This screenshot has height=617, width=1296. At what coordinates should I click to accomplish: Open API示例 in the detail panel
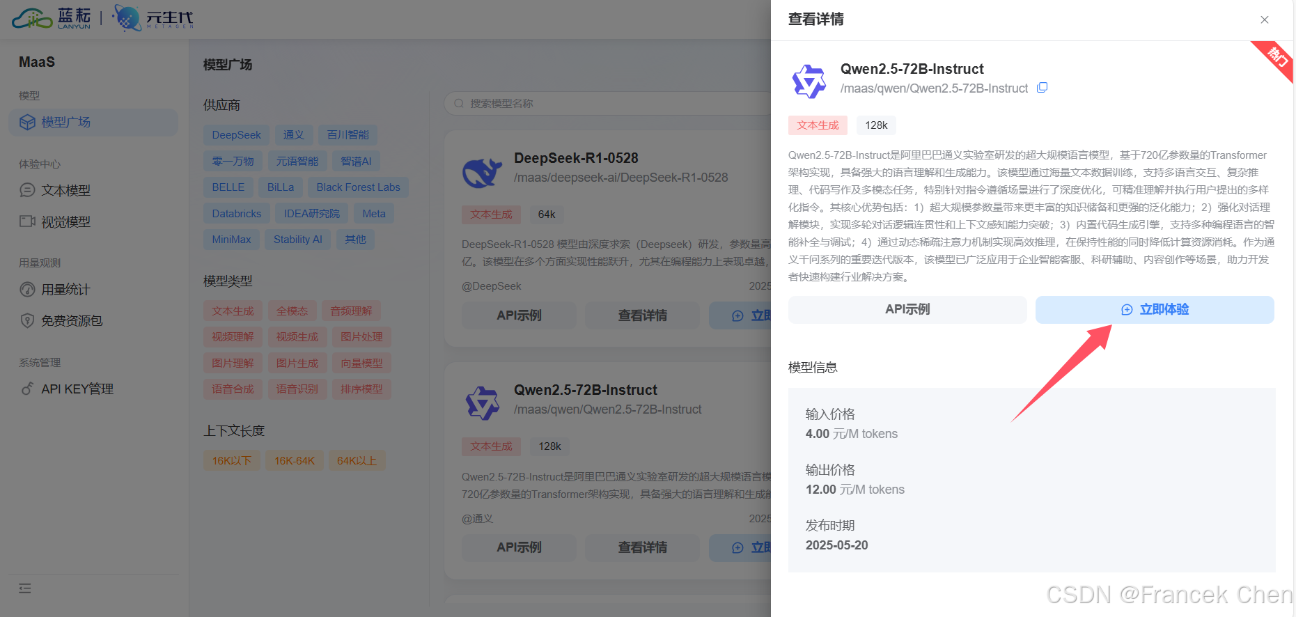pos(907,309)
